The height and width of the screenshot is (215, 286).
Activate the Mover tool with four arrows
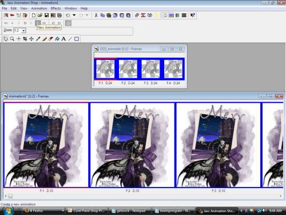coord(31,39)
